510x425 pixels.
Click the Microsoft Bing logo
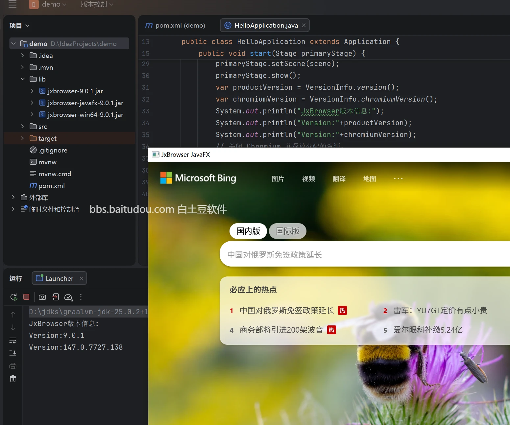pos(198,178)
